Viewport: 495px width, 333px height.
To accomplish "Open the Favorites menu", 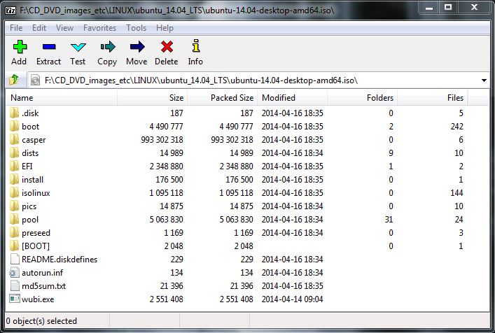I will (99, 28).
